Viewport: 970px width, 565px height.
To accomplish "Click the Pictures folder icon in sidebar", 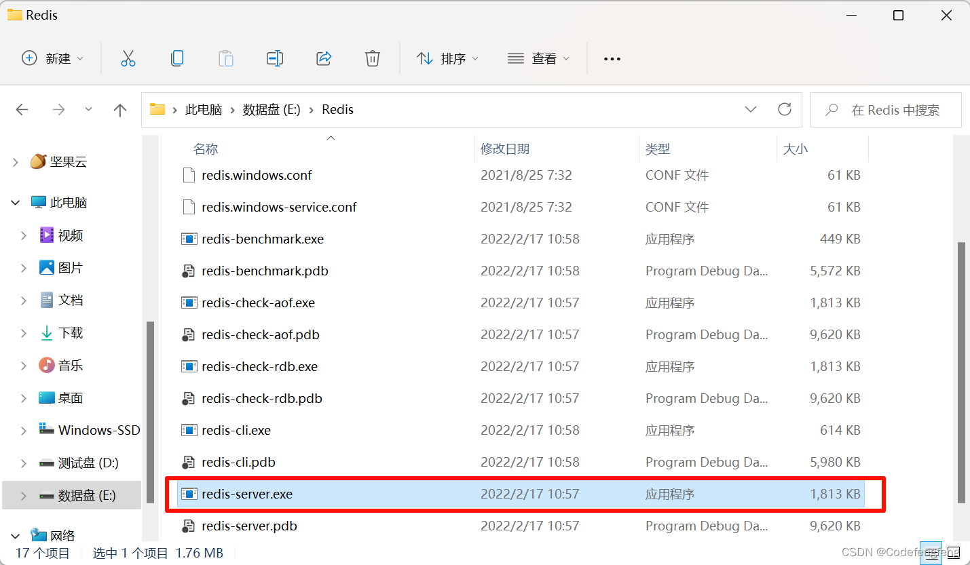I will point(46,268).
